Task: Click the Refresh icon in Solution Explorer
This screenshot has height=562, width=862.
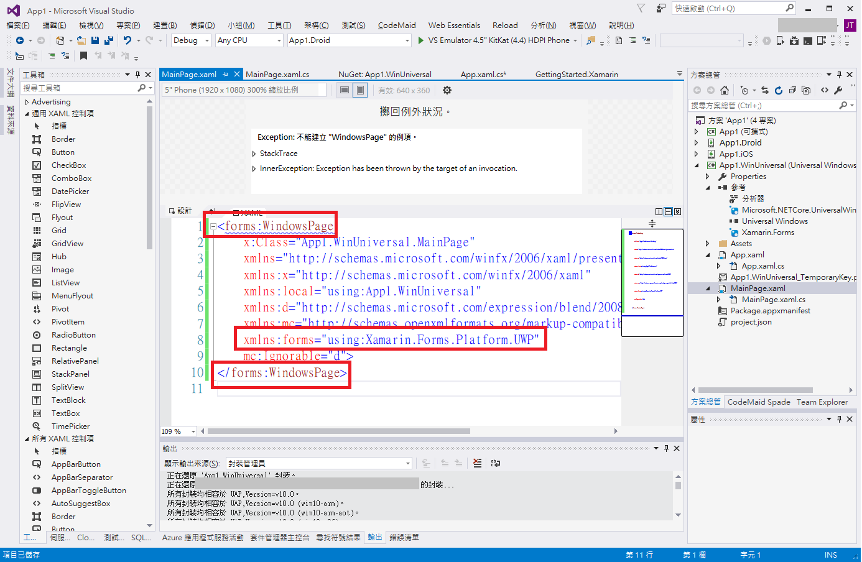Action: (x=779, y=90)
